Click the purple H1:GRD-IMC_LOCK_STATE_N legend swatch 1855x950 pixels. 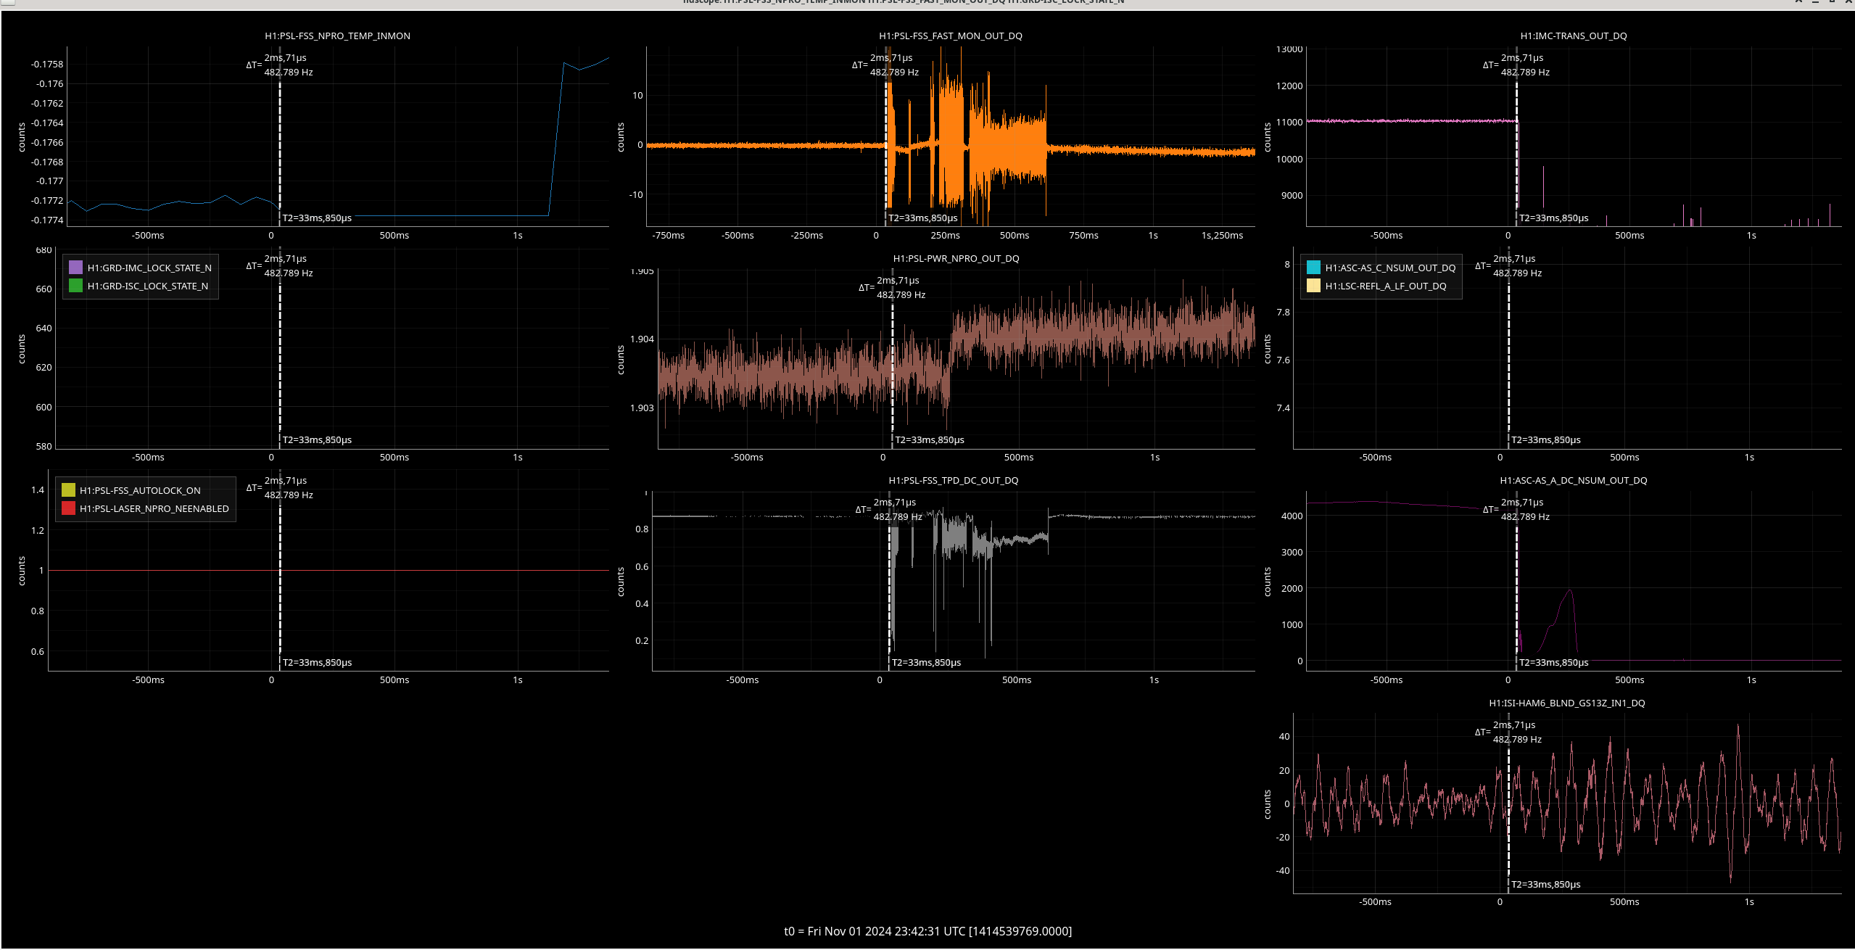[75, 268]
